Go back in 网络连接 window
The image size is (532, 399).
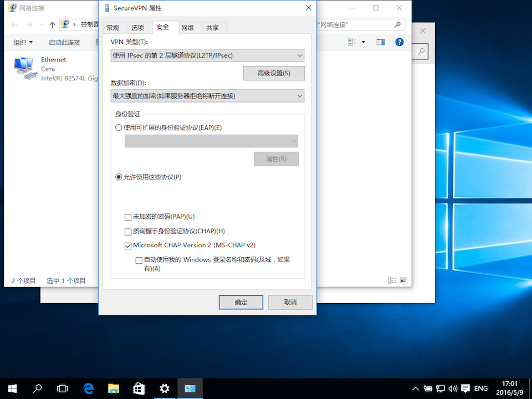click(x=14, y=25)
